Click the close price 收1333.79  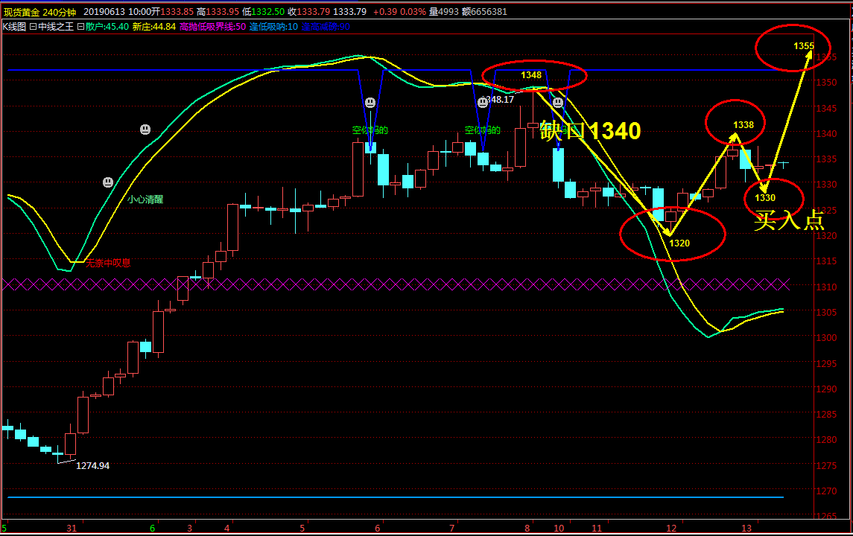click(x=308, y=11)
